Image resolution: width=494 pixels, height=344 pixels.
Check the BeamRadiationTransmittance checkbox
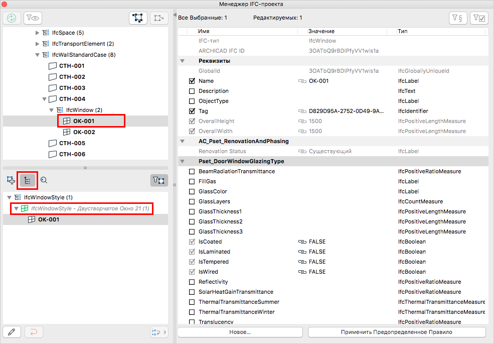tap(192, 171)
